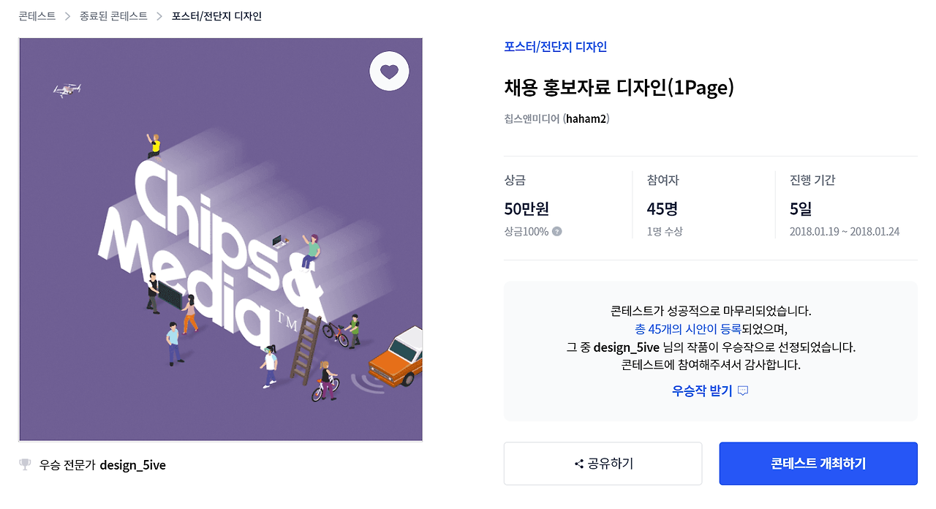Screen dimensions: 936x509
Task: Click the speech bubble icon beside 우승작 받기
Action: 743,391
